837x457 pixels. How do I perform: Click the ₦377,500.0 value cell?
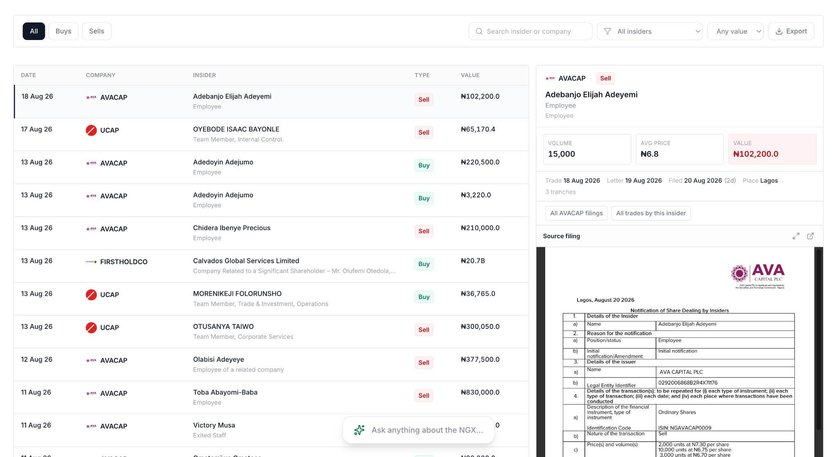(480, 359)
